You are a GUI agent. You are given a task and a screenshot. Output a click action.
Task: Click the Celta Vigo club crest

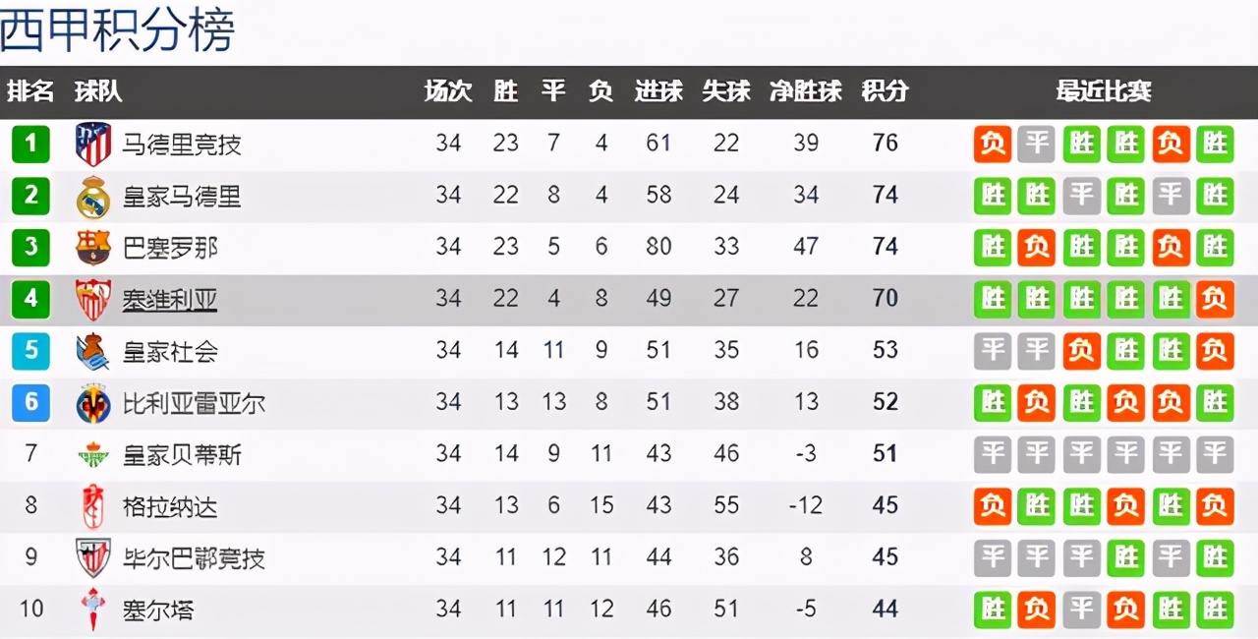93,610
